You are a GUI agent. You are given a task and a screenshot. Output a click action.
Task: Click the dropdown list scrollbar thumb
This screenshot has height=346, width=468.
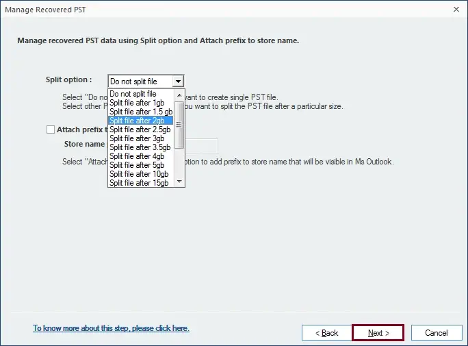[x=179, y=125]
